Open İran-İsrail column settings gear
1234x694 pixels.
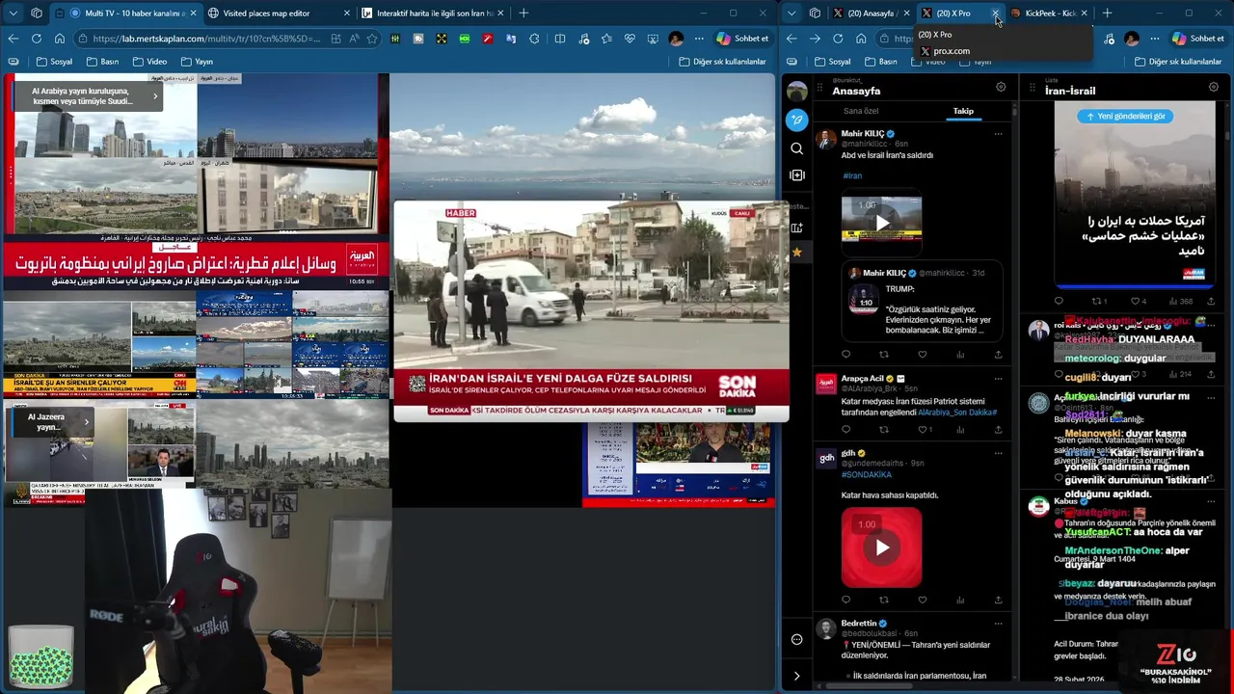click(x=1214, y=87)
